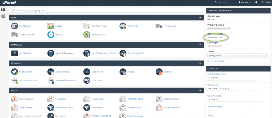
Task: Open the Site Publisher icon
Action: tap(15, 72)
